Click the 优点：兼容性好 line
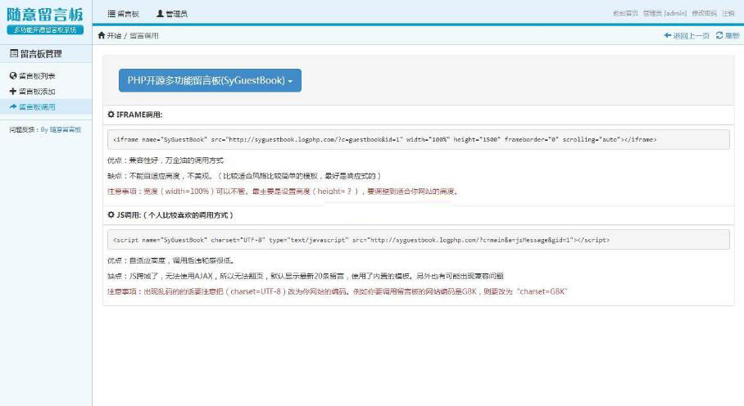Image resolution: width=744 pixels, height=406 pixels. click(x=166, y=160)
